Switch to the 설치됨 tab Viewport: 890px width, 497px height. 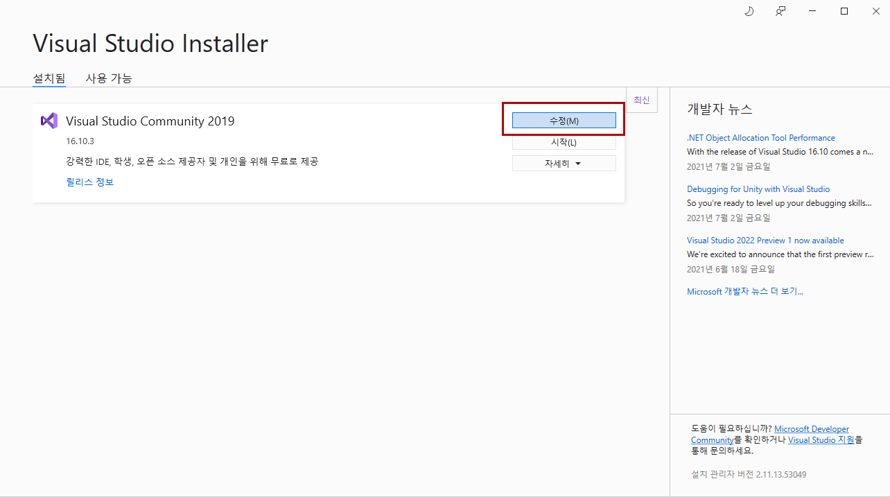coord(49,78)
